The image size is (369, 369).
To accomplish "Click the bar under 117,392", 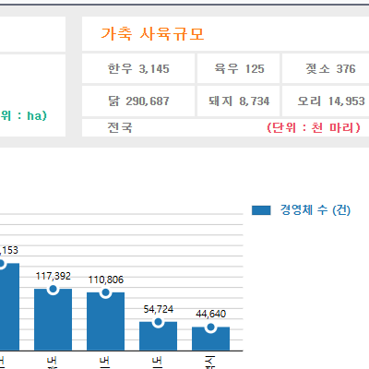I will (53, 319).
